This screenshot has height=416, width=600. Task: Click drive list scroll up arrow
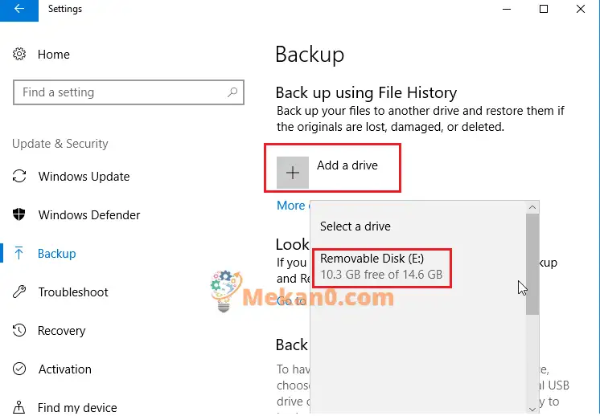(x=532, y=207)
